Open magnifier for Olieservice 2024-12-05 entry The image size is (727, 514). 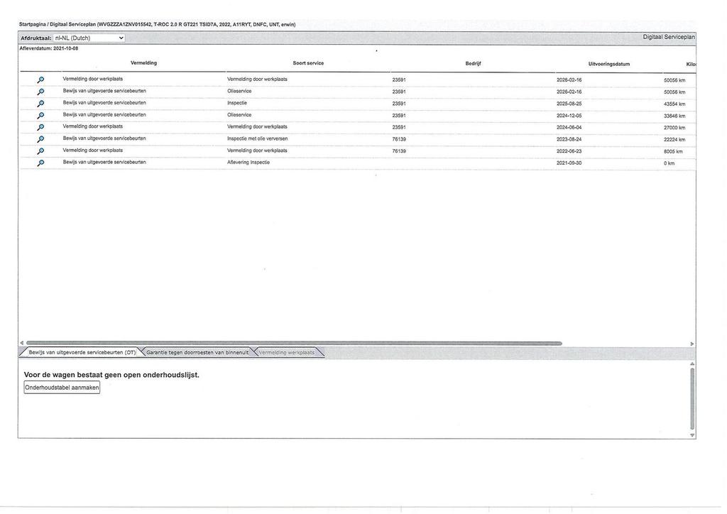tap(40, 116)
